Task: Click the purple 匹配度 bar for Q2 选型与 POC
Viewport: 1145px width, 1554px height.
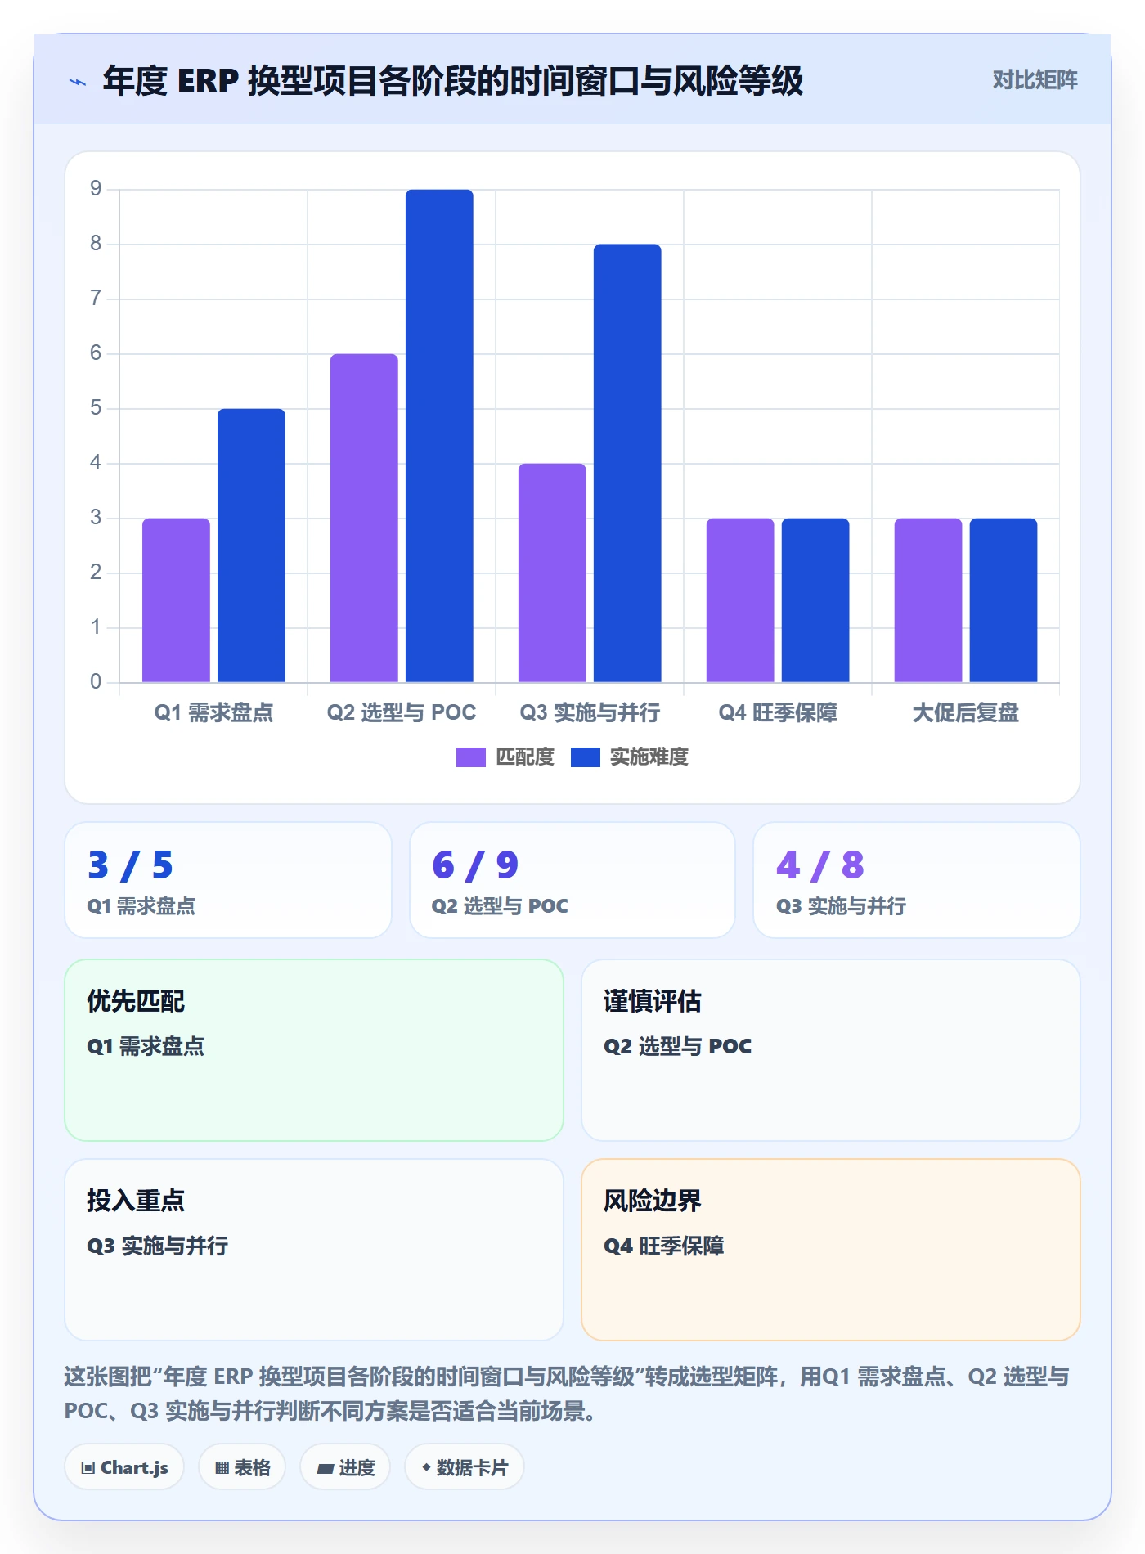Action: tap(364, 518)
